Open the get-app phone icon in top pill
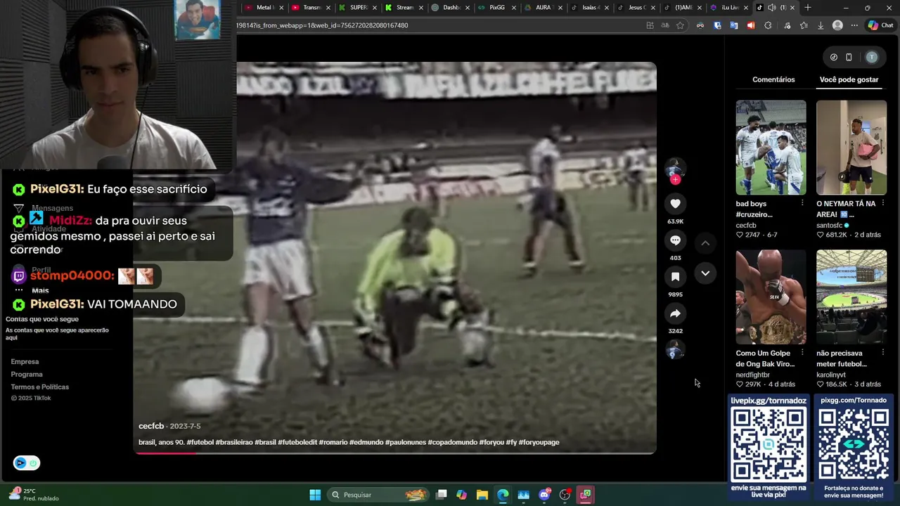Viewport: 900px width, 506px height. [x=849, y=57]
